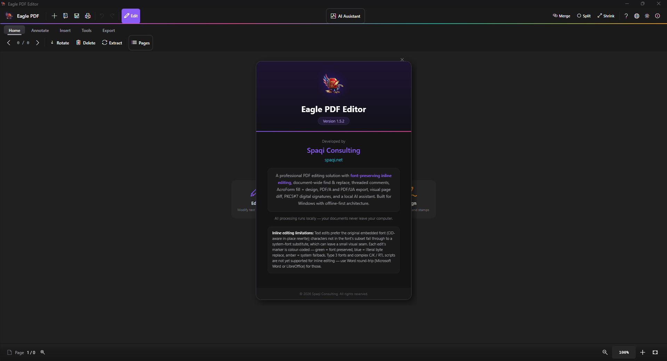Click the Shrink tool
This screenshot has width=667, height=361.
(x=606, y=16)
